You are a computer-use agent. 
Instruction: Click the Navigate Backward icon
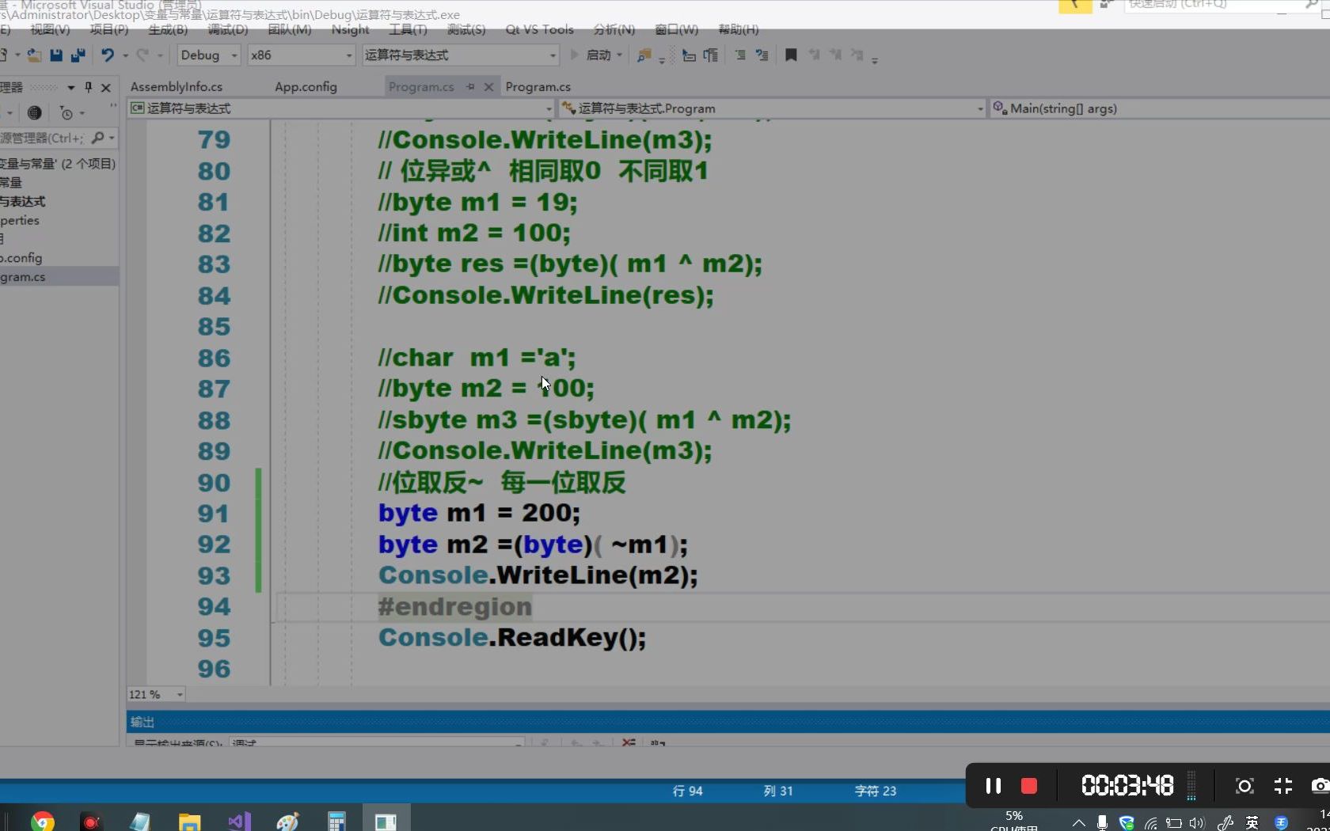[687, 55]
